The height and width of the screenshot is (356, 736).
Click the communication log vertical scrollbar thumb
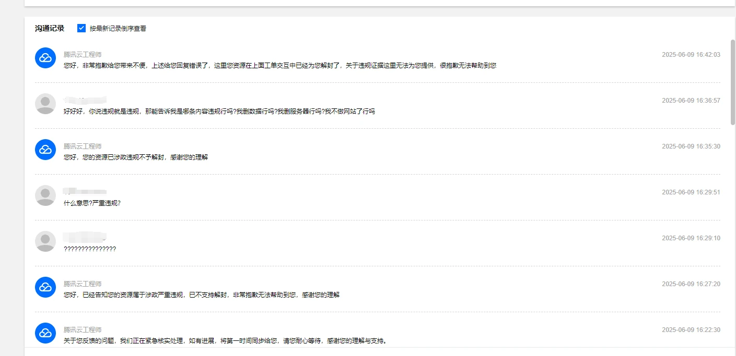coord(732,82)
